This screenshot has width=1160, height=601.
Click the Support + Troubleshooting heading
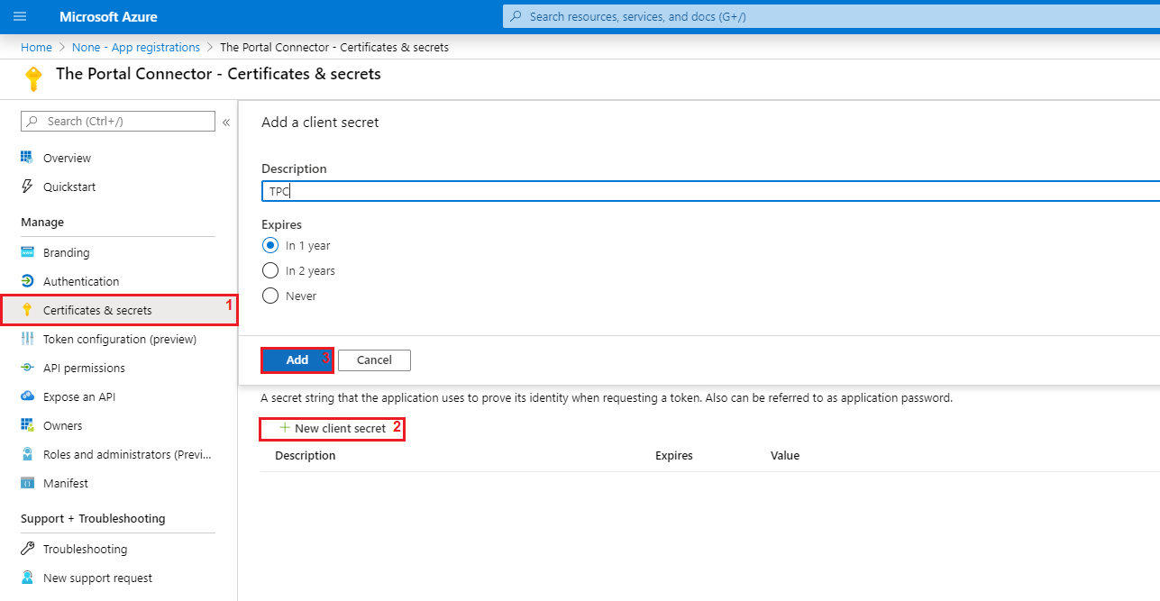point(93,518)
